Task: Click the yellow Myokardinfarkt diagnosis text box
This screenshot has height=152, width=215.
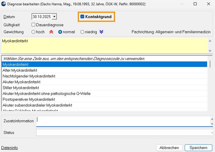Action: [103, 46]
